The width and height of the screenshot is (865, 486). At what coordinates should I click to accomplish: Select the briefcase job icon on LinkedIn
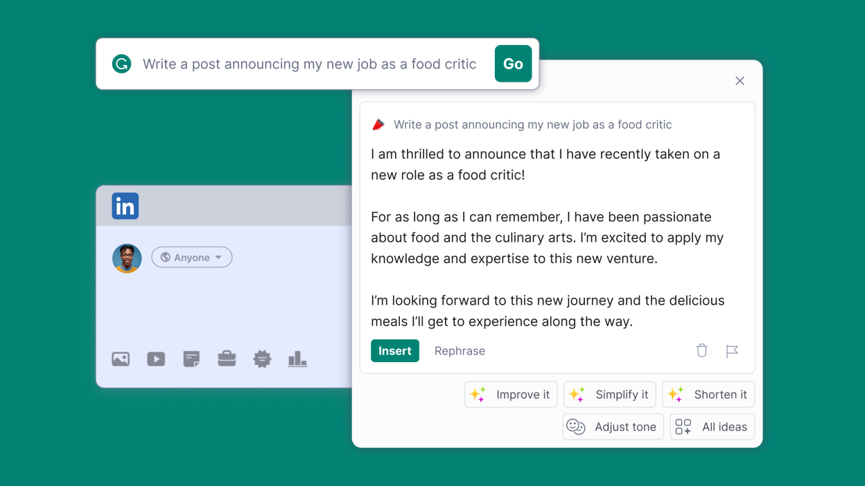pyautogui.click(x=227, y=359)
